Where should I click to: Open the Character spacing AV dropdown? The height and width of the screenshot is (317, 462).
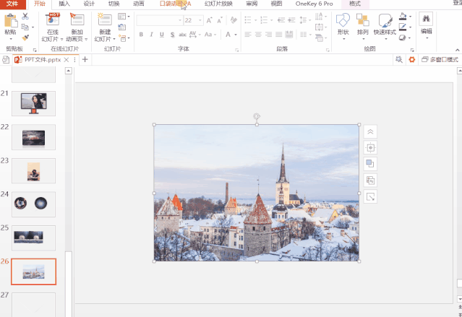tap(194, 35)
